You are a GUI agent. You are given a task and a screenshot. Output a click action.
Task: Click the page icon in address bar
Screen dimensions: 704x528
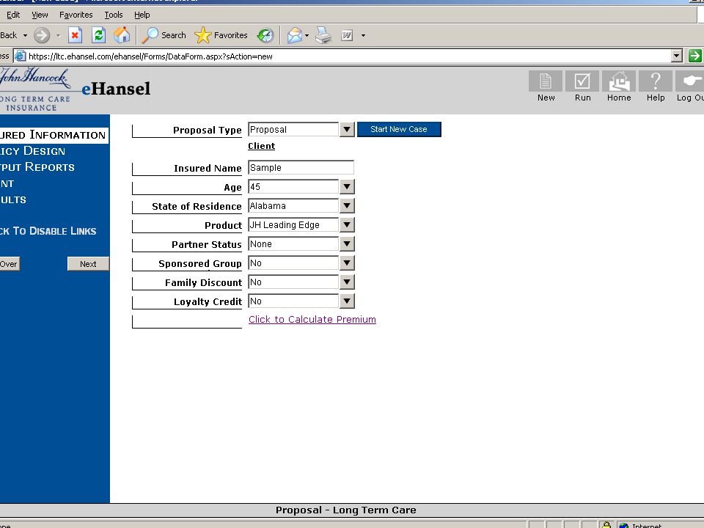(20, 56)
